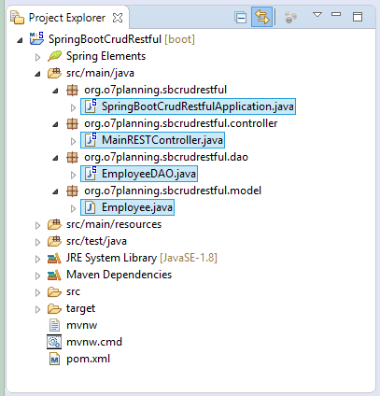
Task: Collapse the src/main/java source folder
Action: tap(37, 74)
